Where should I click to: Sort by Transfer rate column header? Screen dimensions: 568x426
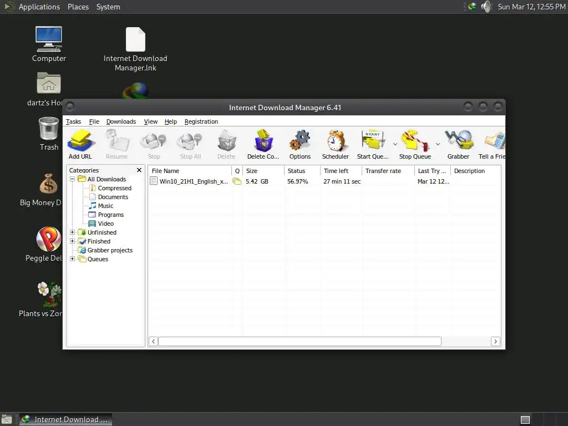(388, 171)
